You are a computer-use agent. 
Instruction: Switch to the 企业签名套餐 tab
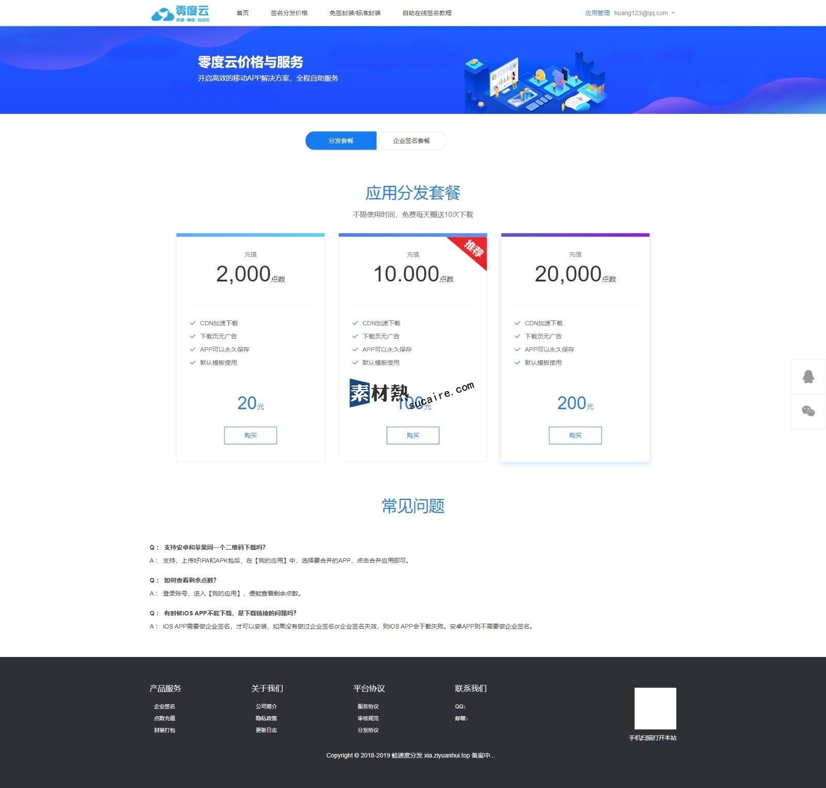coord(411,141)
